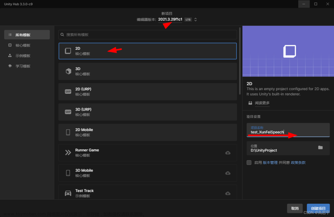Viewport: 334px width, 217px height.
Task: Click the 学习模板 graduation cap icon
Action: pos(10,66)
